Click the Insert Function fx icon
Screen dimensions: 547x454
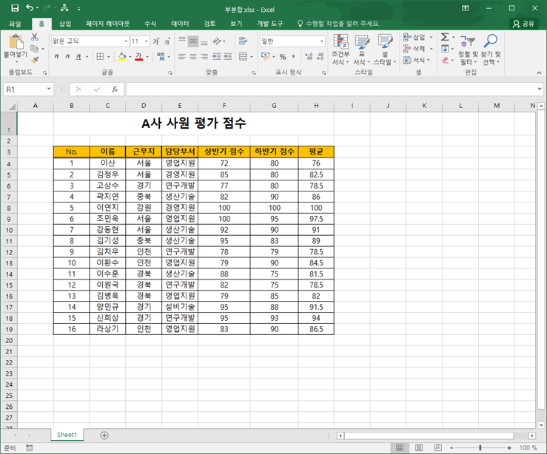(x=115, y=89)
